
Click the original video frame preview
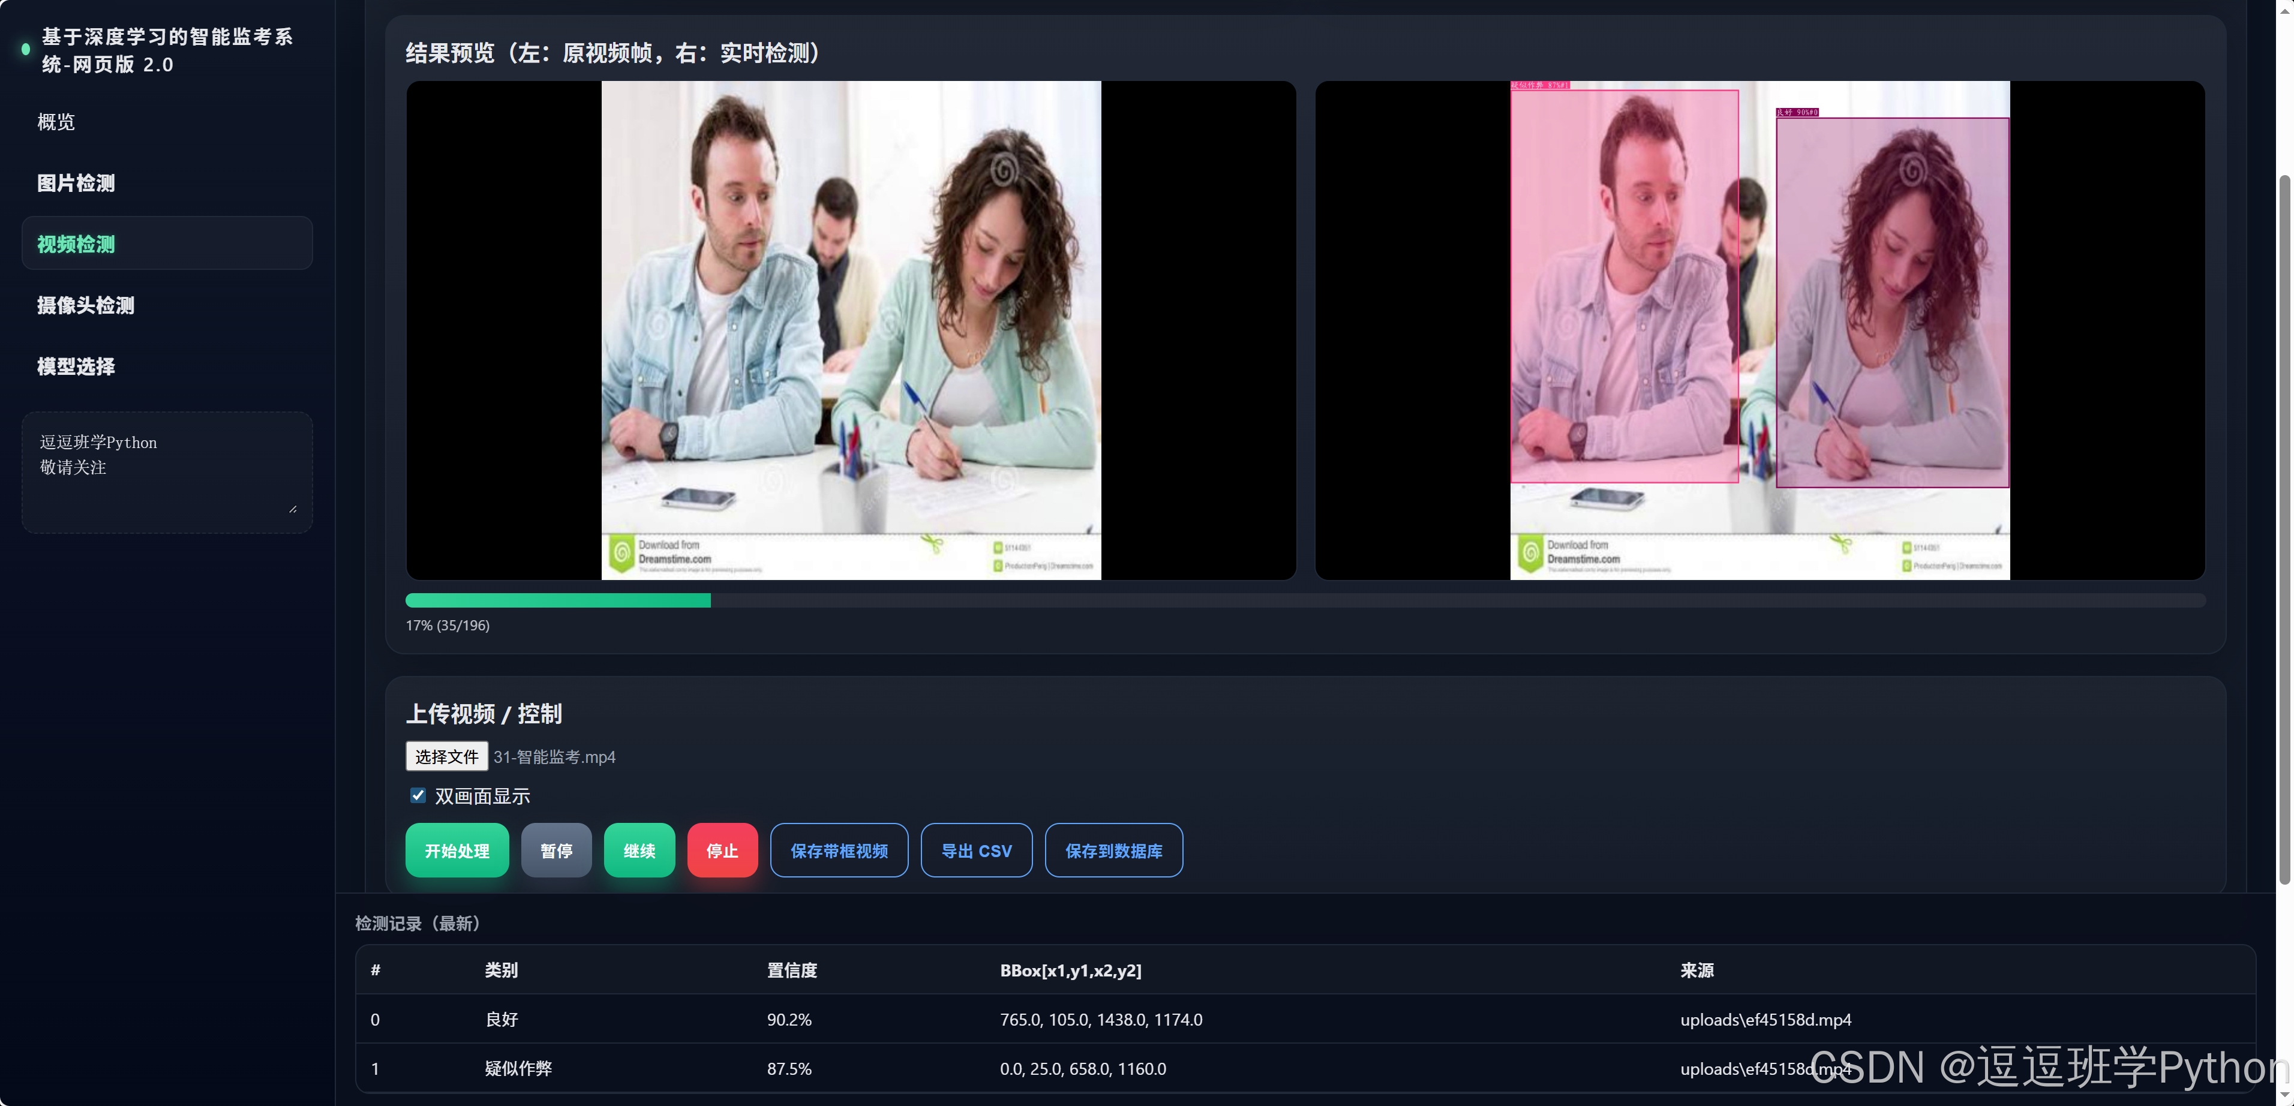click(851, 330)
